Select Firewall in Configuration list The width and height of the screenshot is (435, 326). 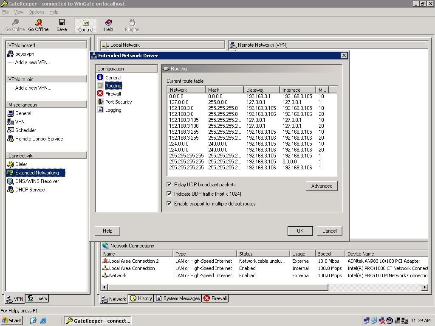[109, 94]
